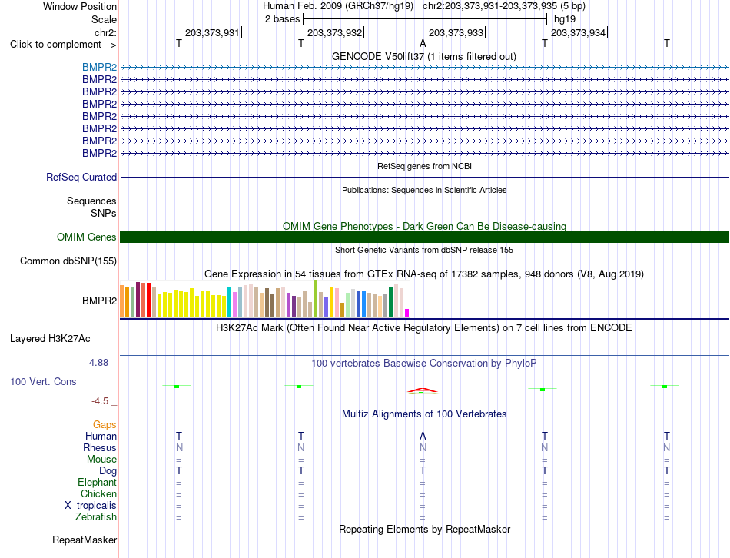The image size is (730, 558).
Task: Click the magenta bar in GTEx chart
Action: [x=407, y=313]
